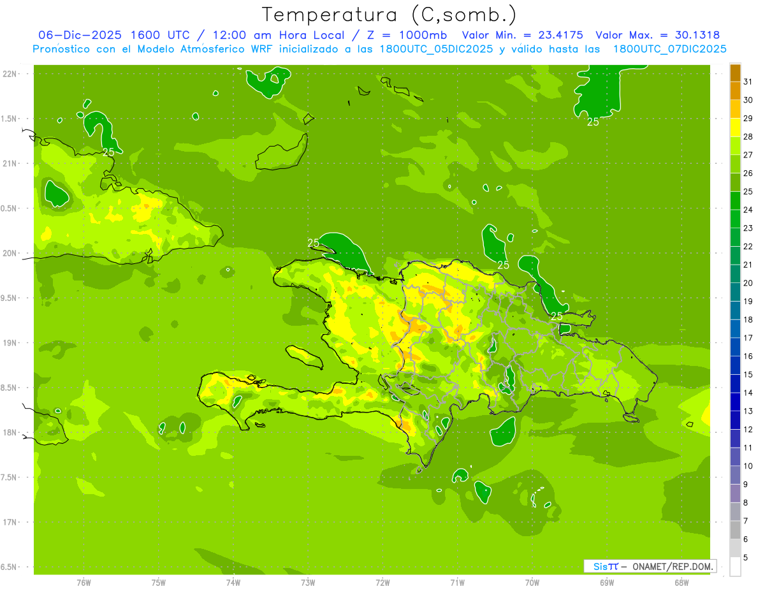Pick the orange legend swatch between 30 and 31
Image resolution: width=765 pixels, height=591 pixels.
(735, 91)
